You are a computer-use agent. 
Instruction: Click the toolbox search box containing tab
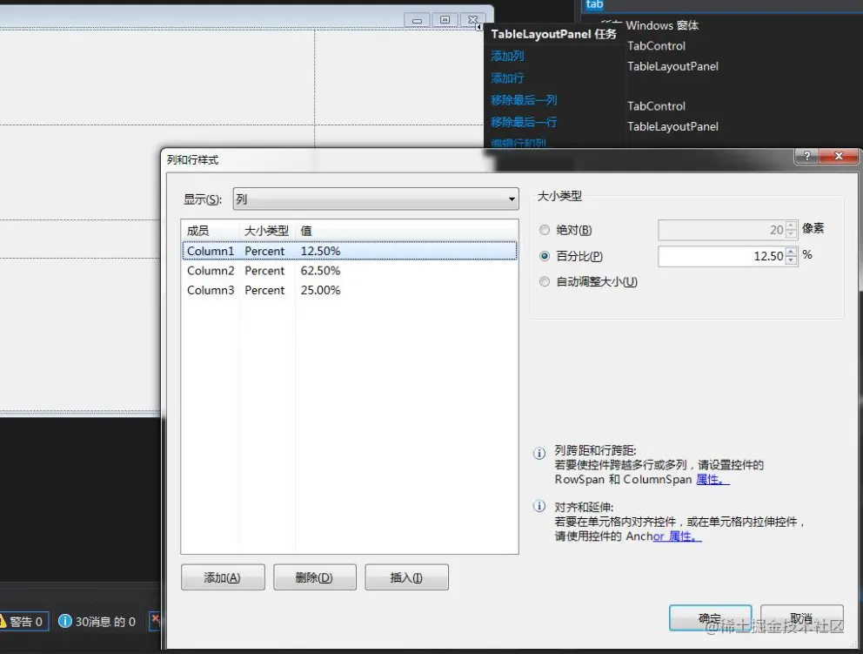pos(722,5)
